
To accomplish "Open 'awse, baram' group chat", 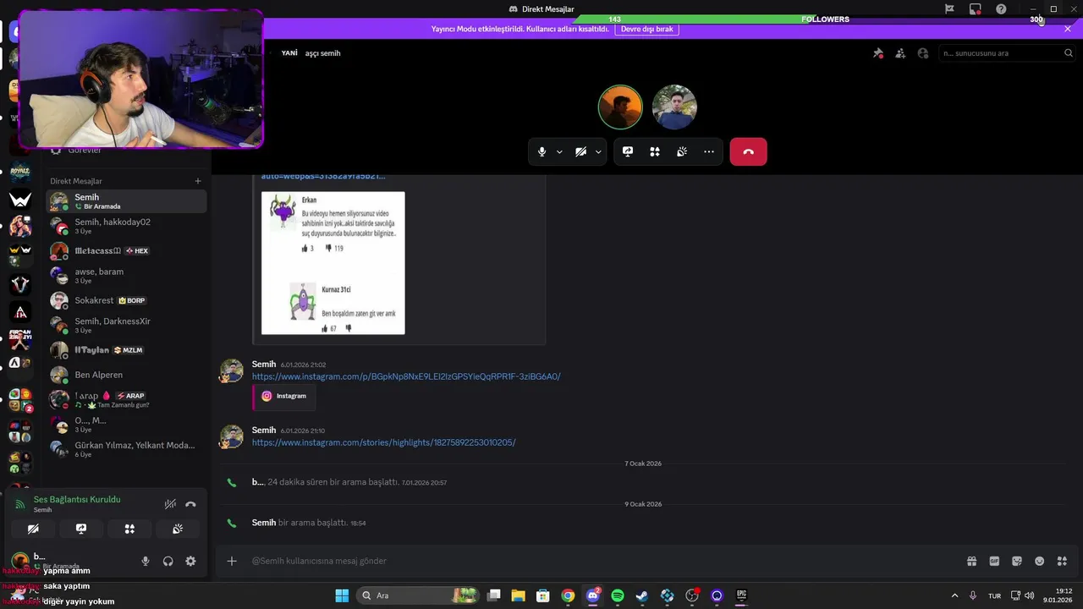I will tap(128, 276).
